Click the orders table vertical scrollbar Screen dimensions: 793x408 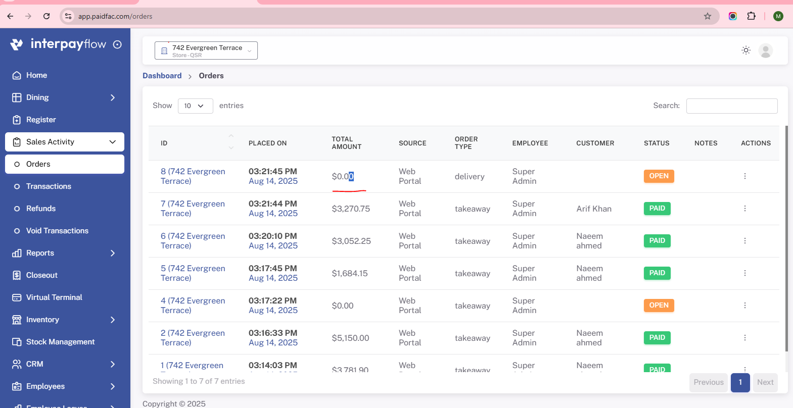click(786, 238)
